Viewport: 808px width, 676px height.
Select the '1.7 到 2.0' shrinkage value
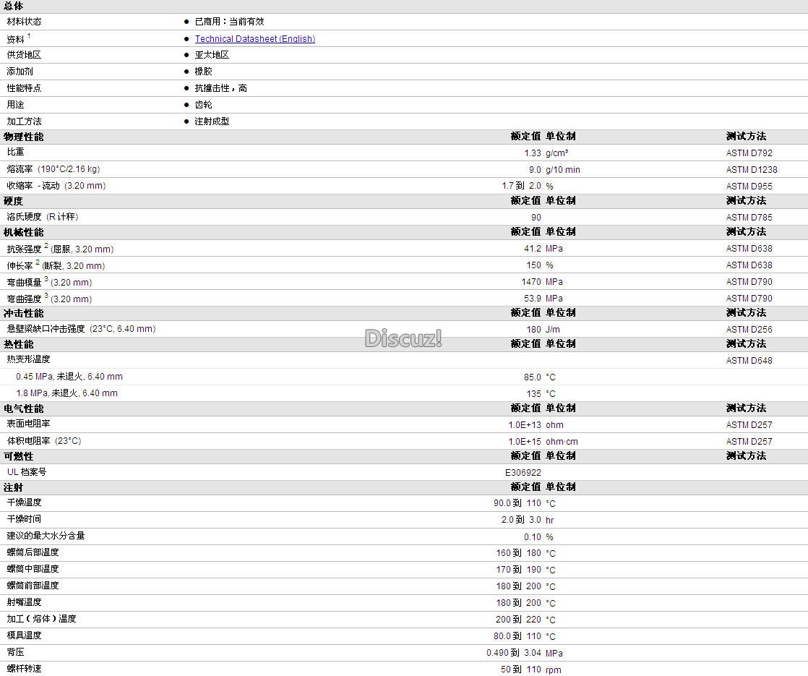[522, 186]
